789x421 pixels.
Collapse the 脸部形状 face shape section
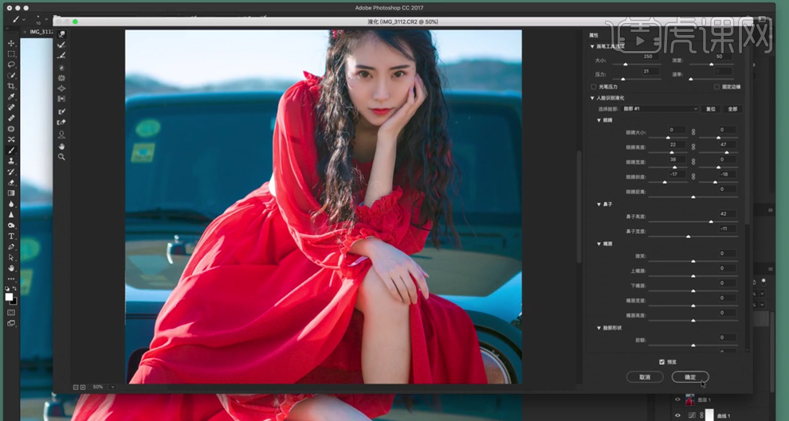599,328
